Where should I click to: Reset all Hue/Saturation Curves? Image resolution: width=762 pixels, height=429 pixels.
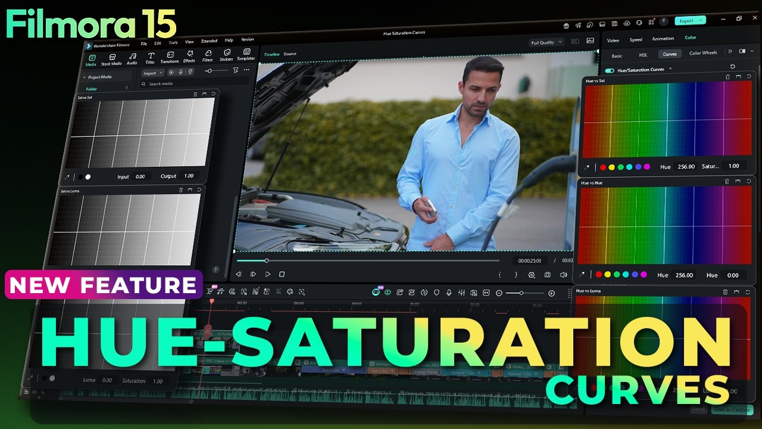point(732,67)
